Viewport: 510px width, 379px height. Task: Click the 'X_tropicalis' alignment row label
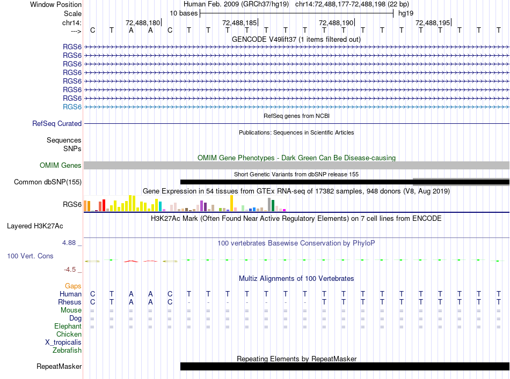63,343
